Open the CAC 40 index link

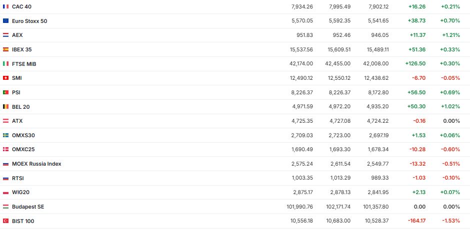[x=21, y=6]
